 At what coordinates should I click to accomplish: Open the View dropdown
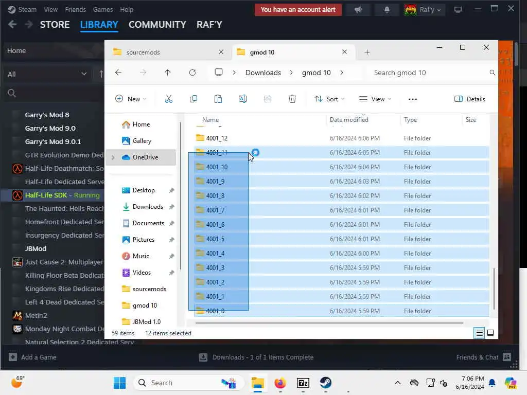(x=375, y=99)
